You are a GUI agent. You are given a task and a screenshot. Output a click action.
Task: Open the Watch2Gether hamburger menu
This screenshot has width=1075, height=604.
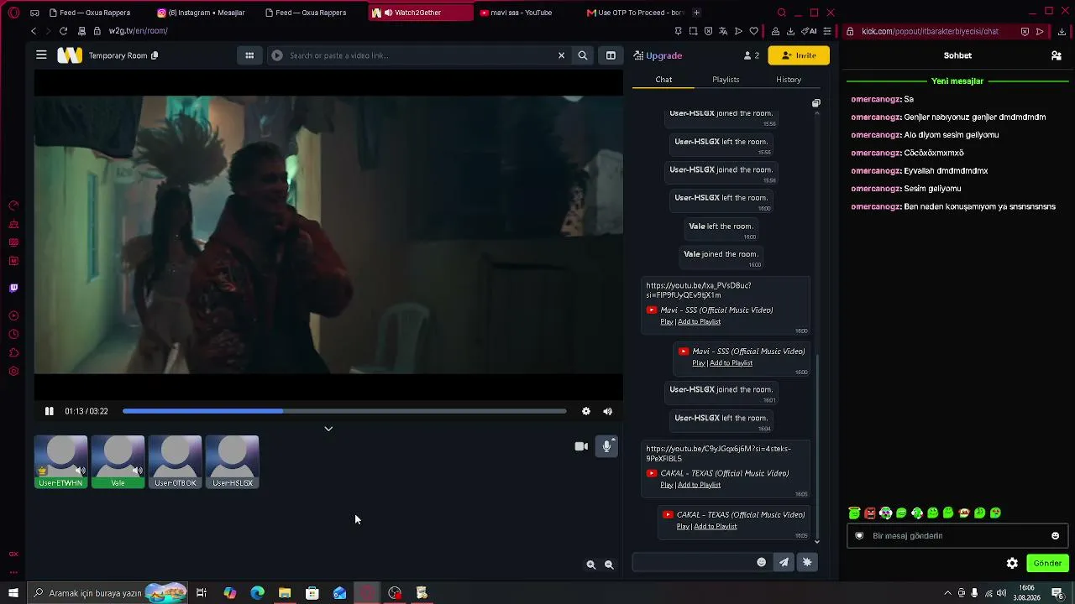pyautogui.click(x=41, y=55)
